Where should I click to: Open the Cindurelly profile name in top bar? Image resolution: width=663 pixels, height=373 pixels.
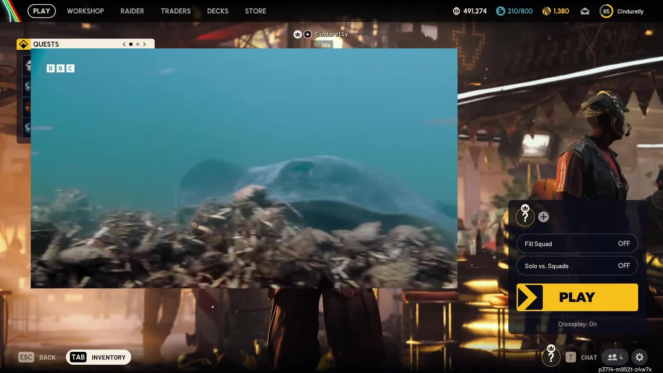(x=630, y=11)
